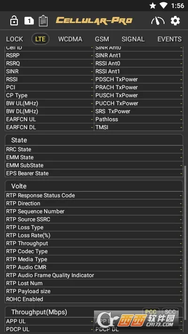Viewport: 188px width, 334px height.
Task: Switch to the EVENTS tab
Action: tap(170, 39)
